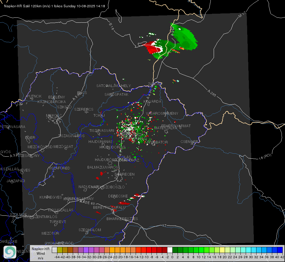285x262 pixels.
Task: Pick the white legend swatch between -2 and 0
Action: (170, 250)
